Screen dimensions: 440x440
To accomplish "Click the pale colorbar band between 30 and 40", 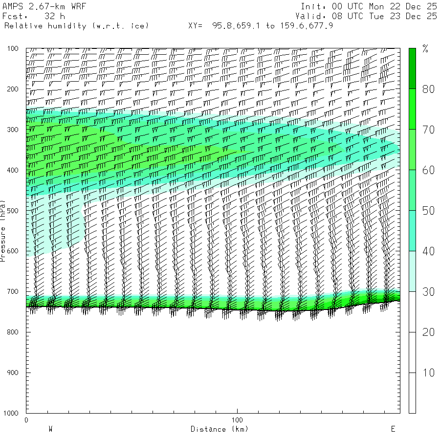I will click(x=412, y=271).
